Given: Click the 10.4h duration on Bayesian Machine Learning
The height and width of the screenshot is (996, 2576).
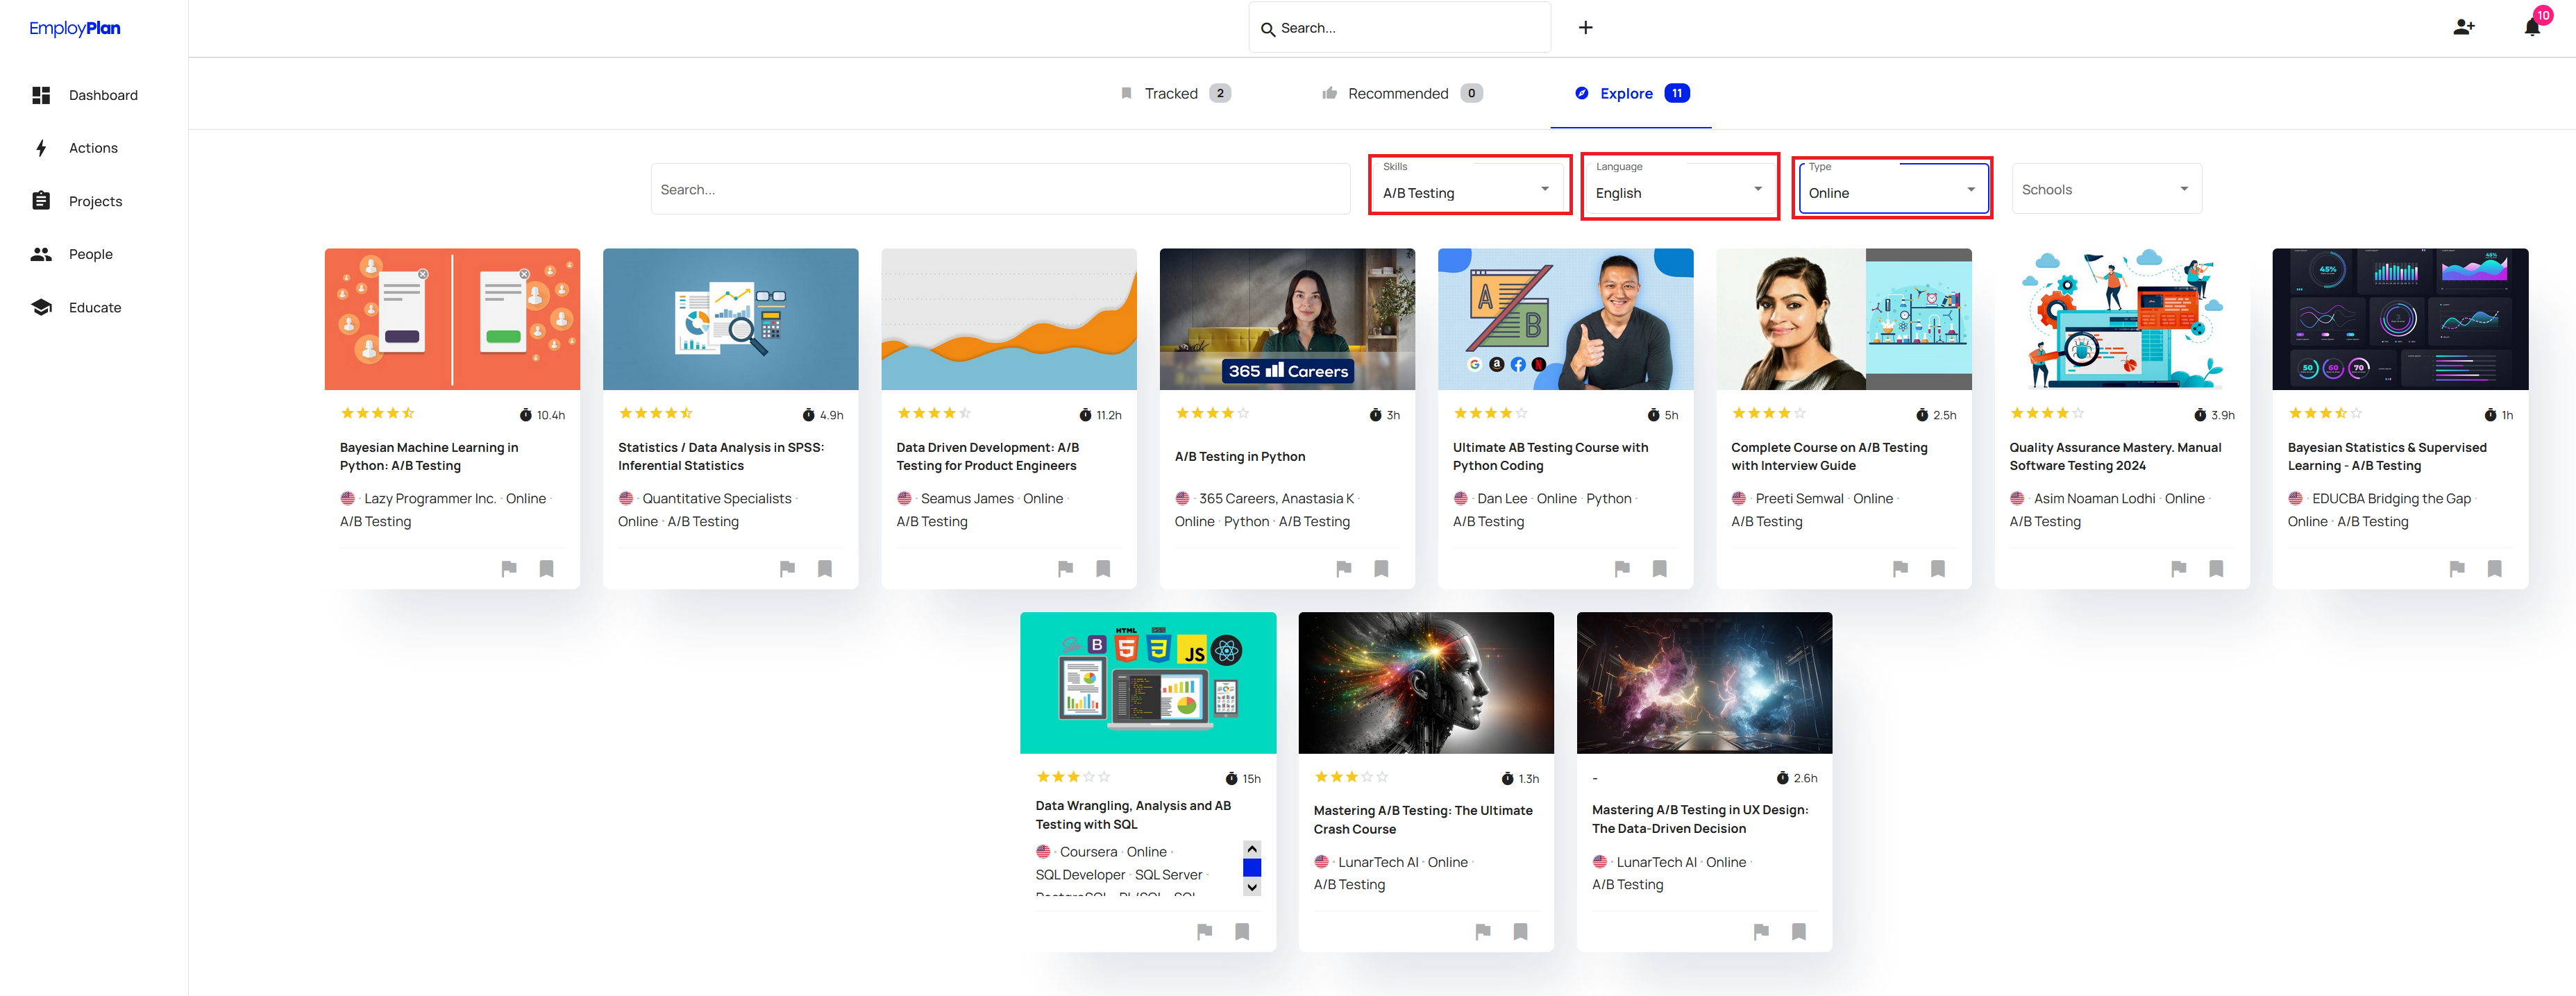Looking at the screenshot, I should (x=542, y=415).
